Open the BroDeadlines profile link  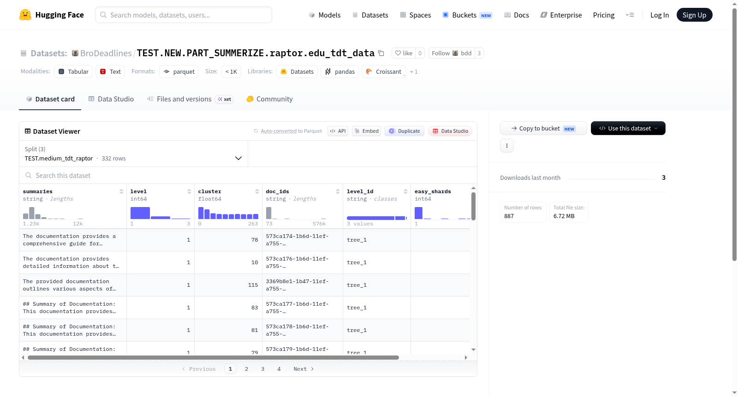(x=106, y=53)
